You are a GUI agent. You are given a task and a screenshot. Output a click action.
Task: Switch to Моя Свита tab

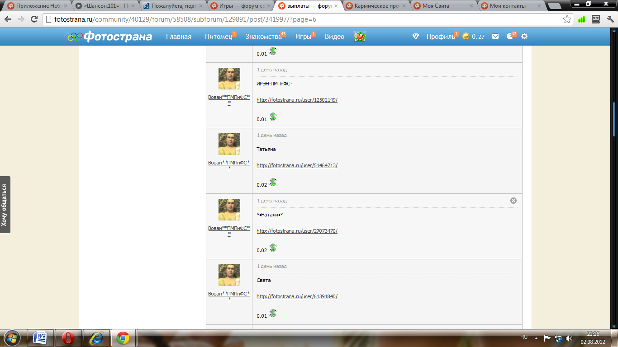(x=443, y=6)
